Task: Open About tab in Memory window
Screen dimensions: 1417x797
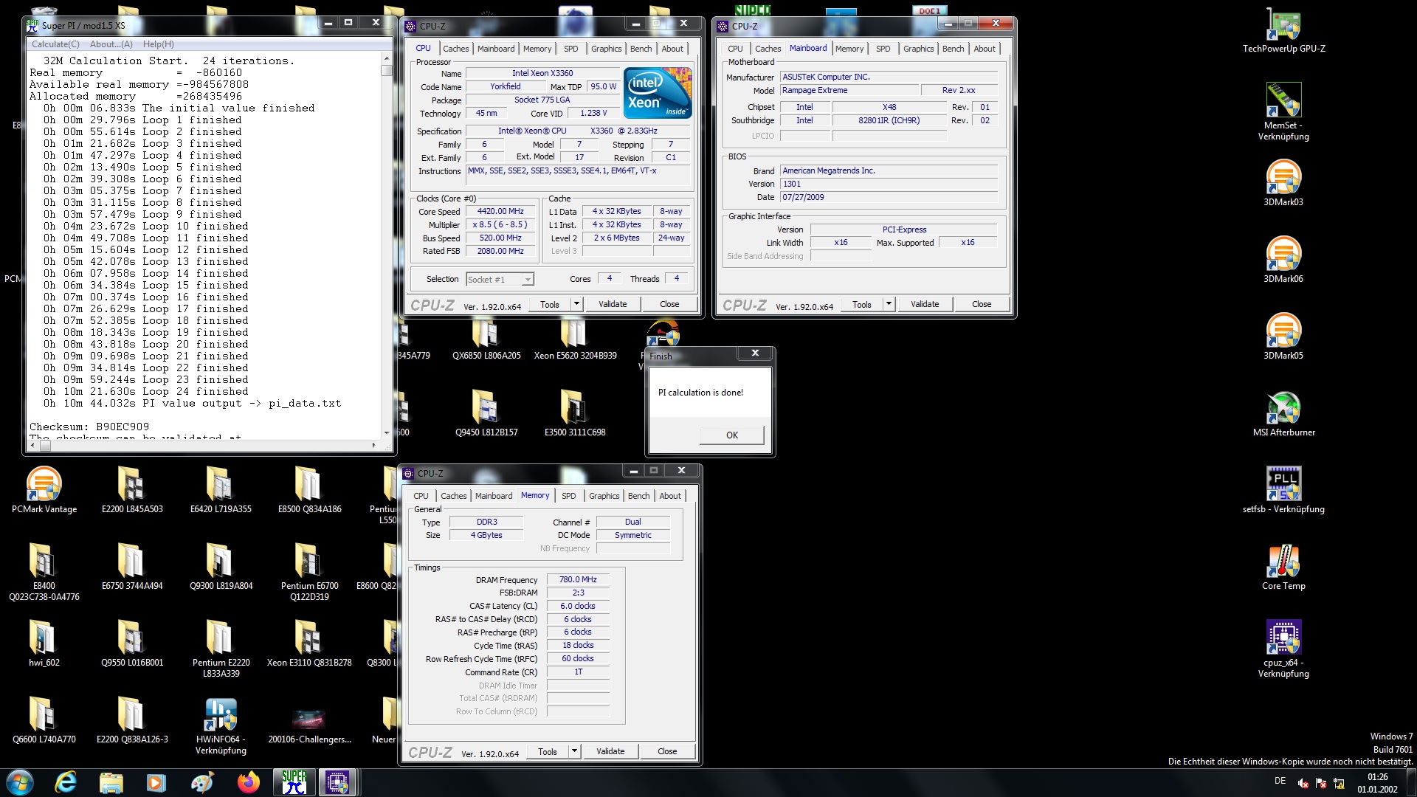Action: tap(670, 496)
